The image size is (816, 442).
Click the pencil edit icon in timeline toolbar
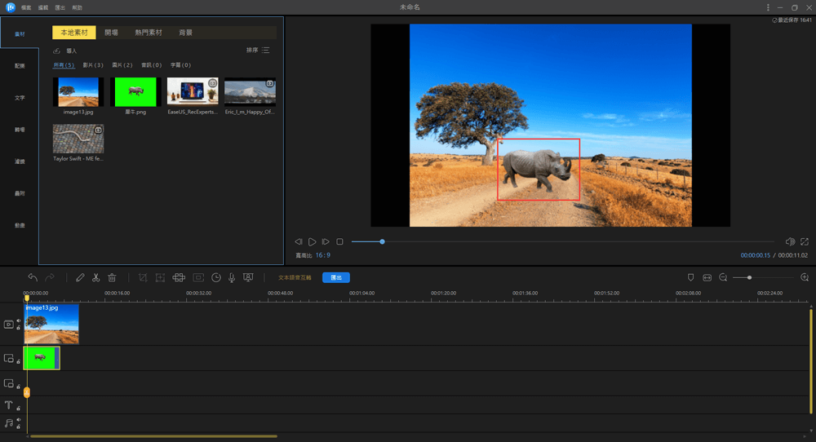click(80, 277)
